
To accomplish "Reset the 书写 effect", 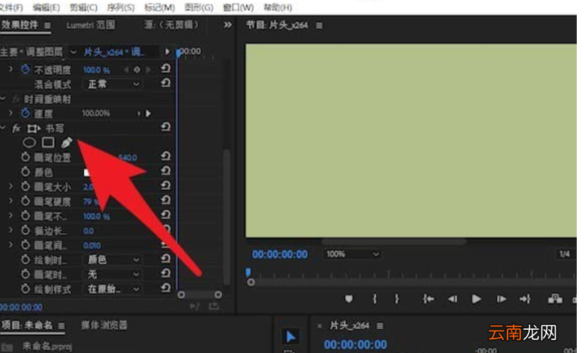I will coord(166,128).
